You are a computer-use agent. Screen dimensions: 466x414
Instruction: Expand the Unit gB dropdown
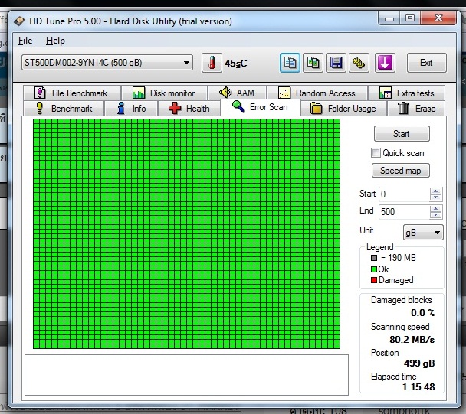[423, 232]
